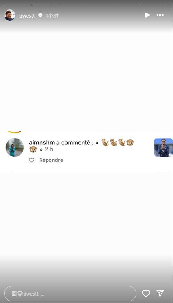Click the verified badge next to lawestt_
This screenshot has height=303, width=173.
(40, 15)
